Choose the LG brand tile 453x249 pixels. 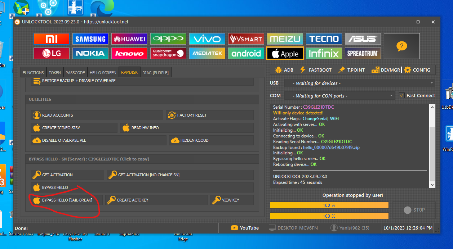(52, 53)
